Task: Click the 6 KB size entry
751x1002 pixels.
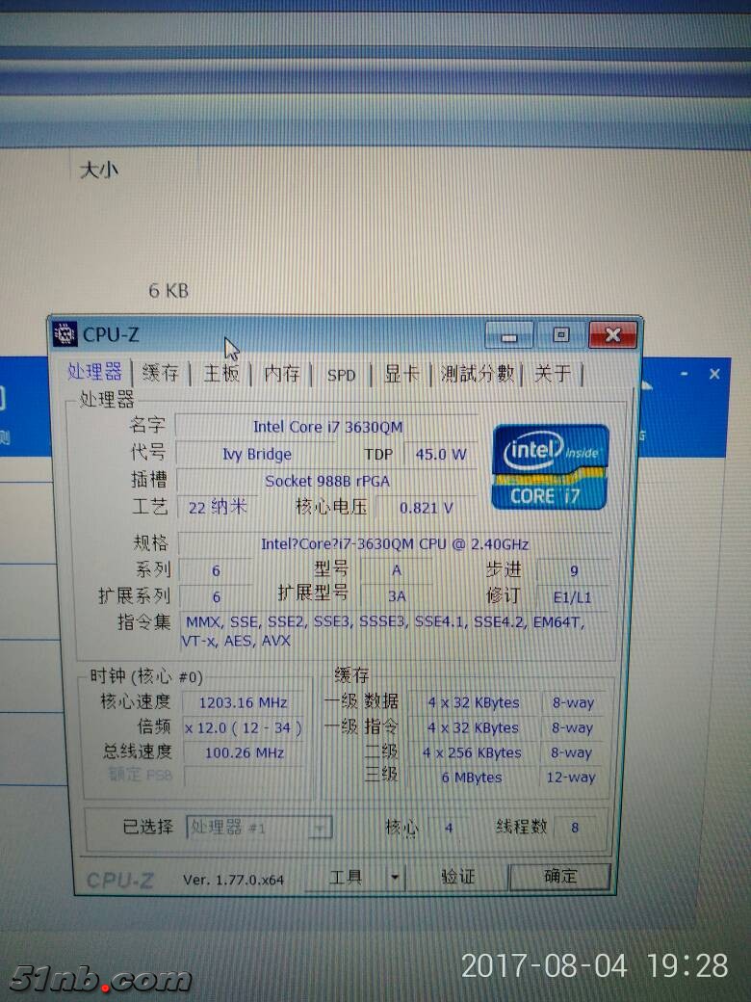Action: coord(168,291)
